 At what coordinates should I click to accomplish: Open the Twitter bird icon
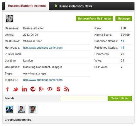[x=16, y=89]
